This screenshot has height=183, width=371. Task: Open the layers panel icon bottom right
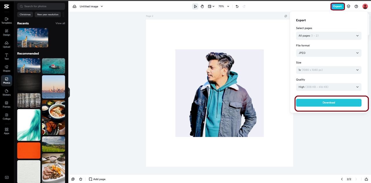366,179
